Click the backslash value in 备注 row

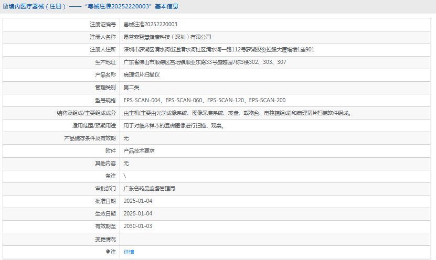click(125, 176)
